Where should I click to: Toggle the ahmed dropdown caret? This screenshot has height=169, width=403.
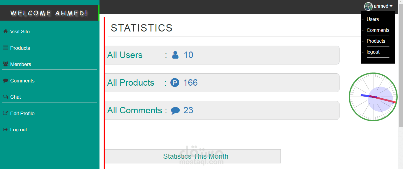[391, 6]
